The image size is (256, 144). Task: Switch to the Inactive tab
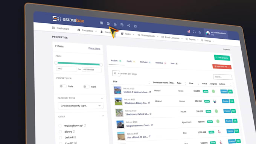click(x=161, y=63)
